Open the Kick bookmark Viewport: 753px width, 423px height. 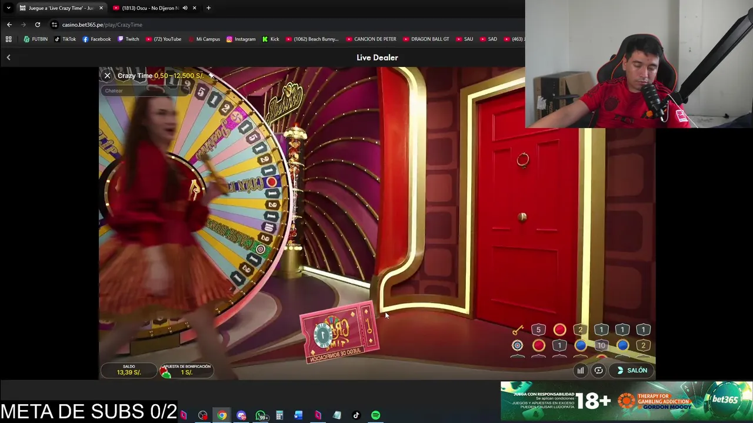271,39
